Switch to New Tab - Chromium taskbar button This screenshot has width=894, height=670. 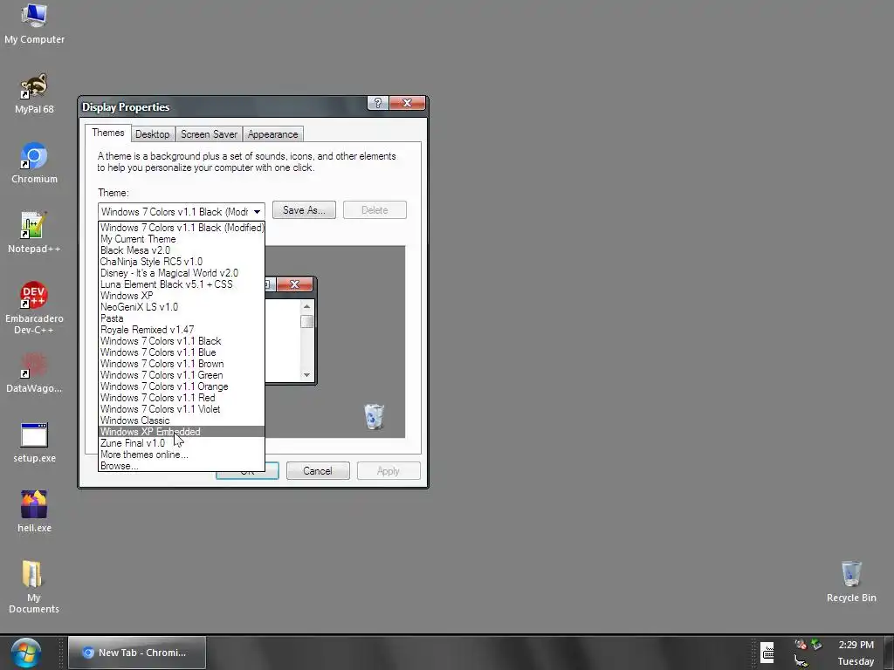pyautogui.click(x=137, y=653)
